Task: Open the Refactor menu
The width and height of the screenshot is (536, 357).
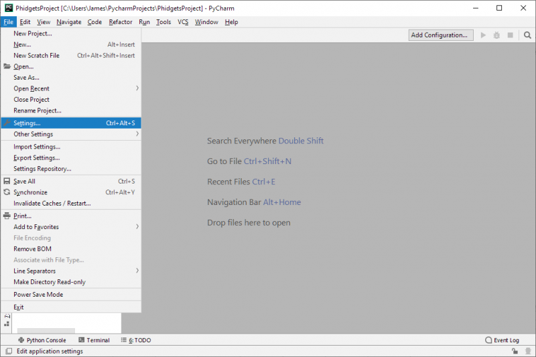Action: pos(121,22)
